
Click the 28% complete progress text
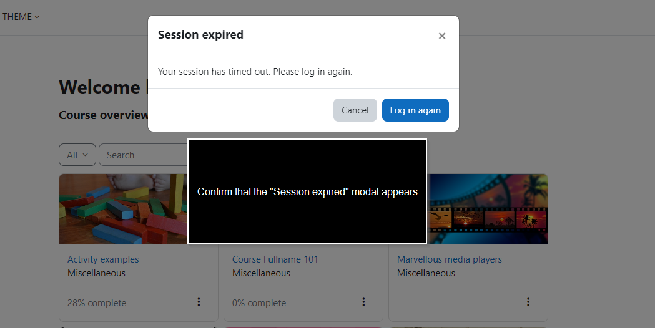point(97,303)
